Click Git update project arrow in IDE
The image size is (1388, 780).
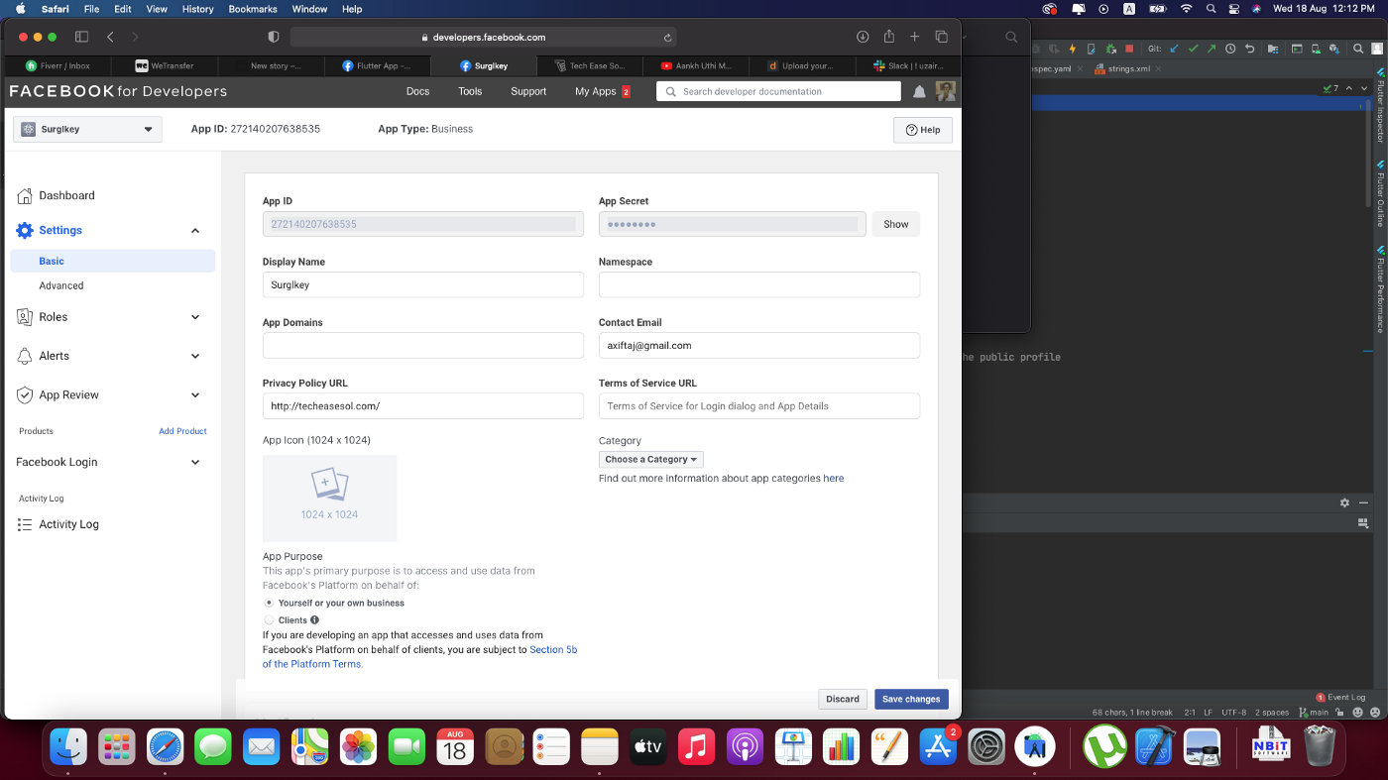coord(1175,49)
